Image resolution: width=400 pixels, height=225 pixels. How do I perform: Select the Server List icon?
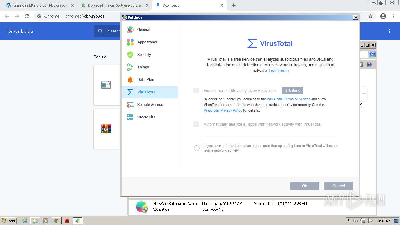130,117
